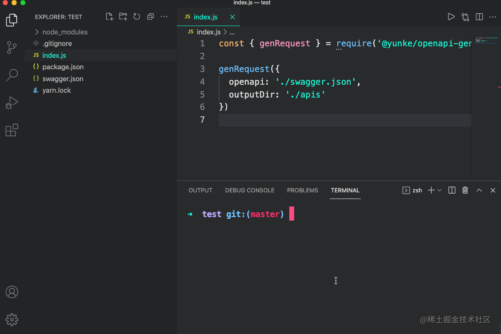Click index.js in the breadcrumb
501x334 pixels.
pos(208,32)
